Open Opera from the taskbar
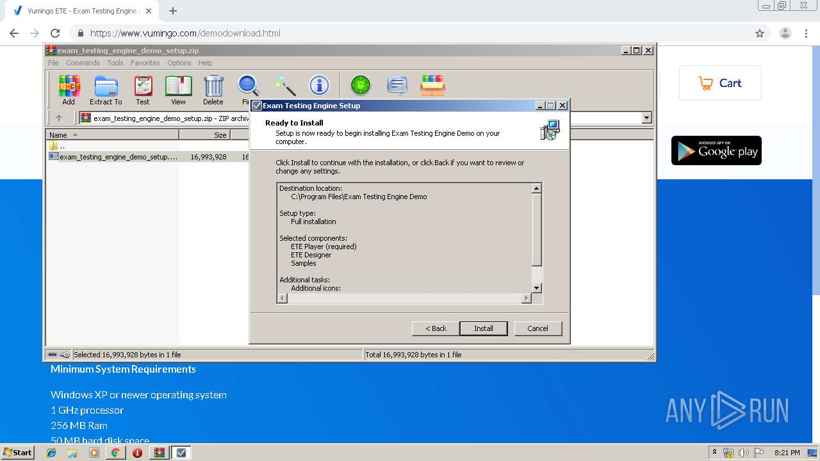 [137, 453]
